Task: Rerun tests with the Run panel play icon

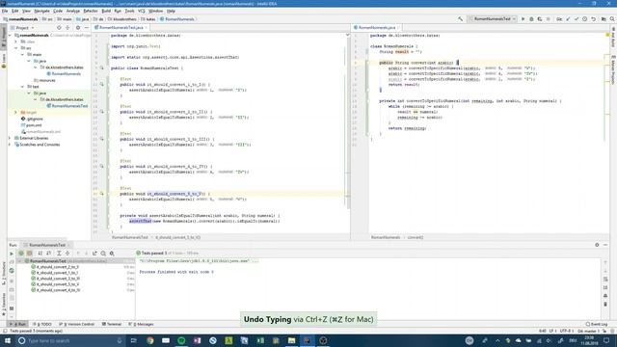Action: 12,254
